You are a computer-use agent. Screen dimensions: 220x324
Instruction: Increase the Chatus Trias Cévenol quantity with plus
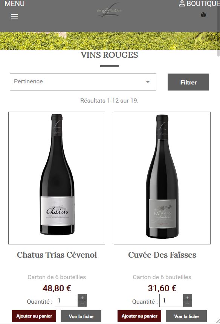(82, 297)
